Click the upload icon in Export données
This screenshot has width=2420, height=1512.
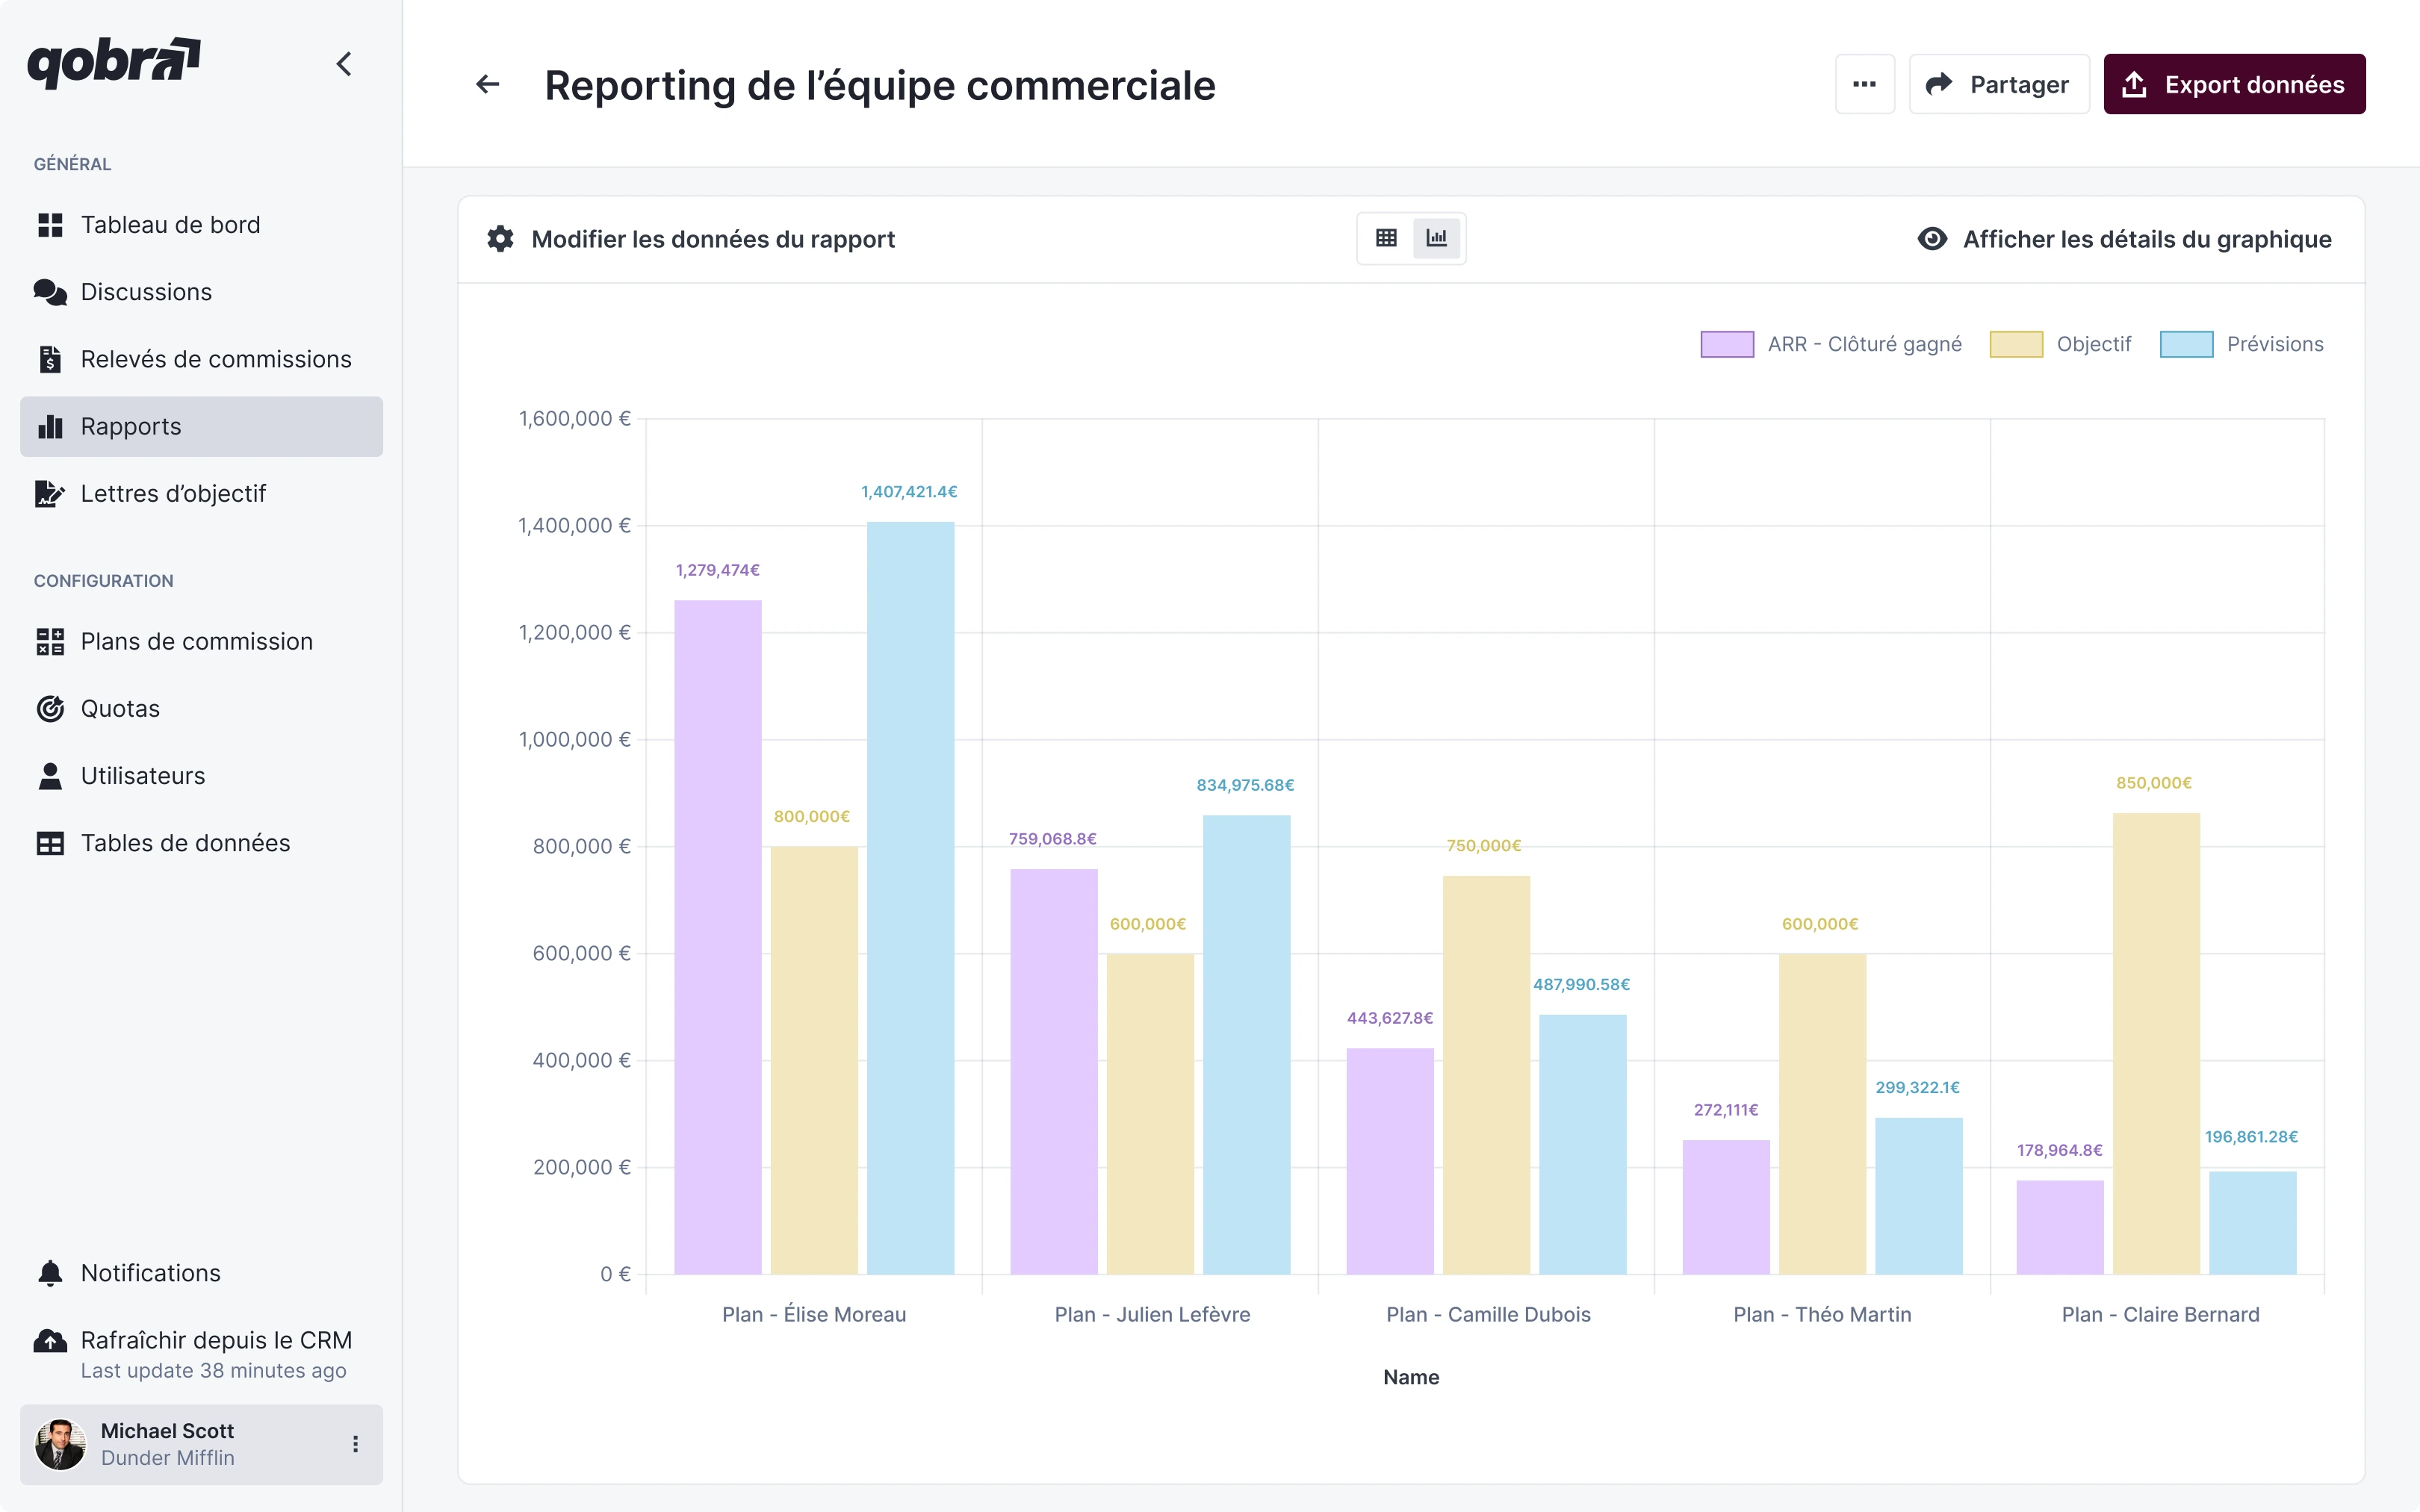pos(2133,84)
